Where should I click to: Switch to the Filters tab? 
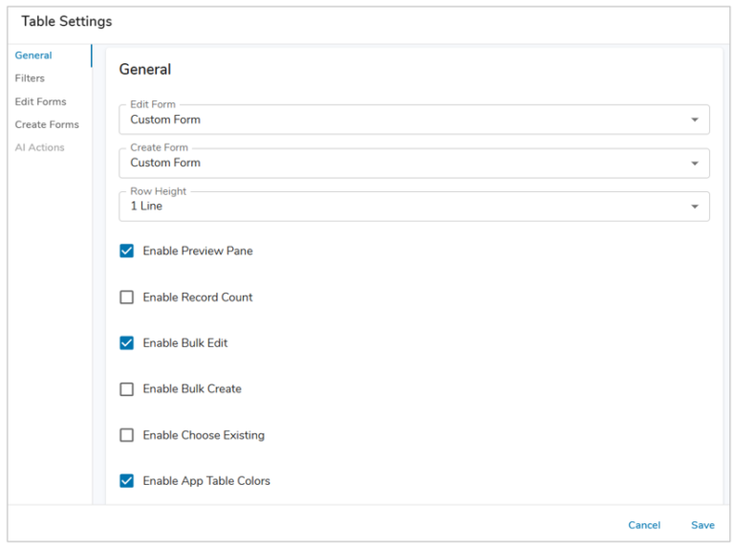click(30, 78)
